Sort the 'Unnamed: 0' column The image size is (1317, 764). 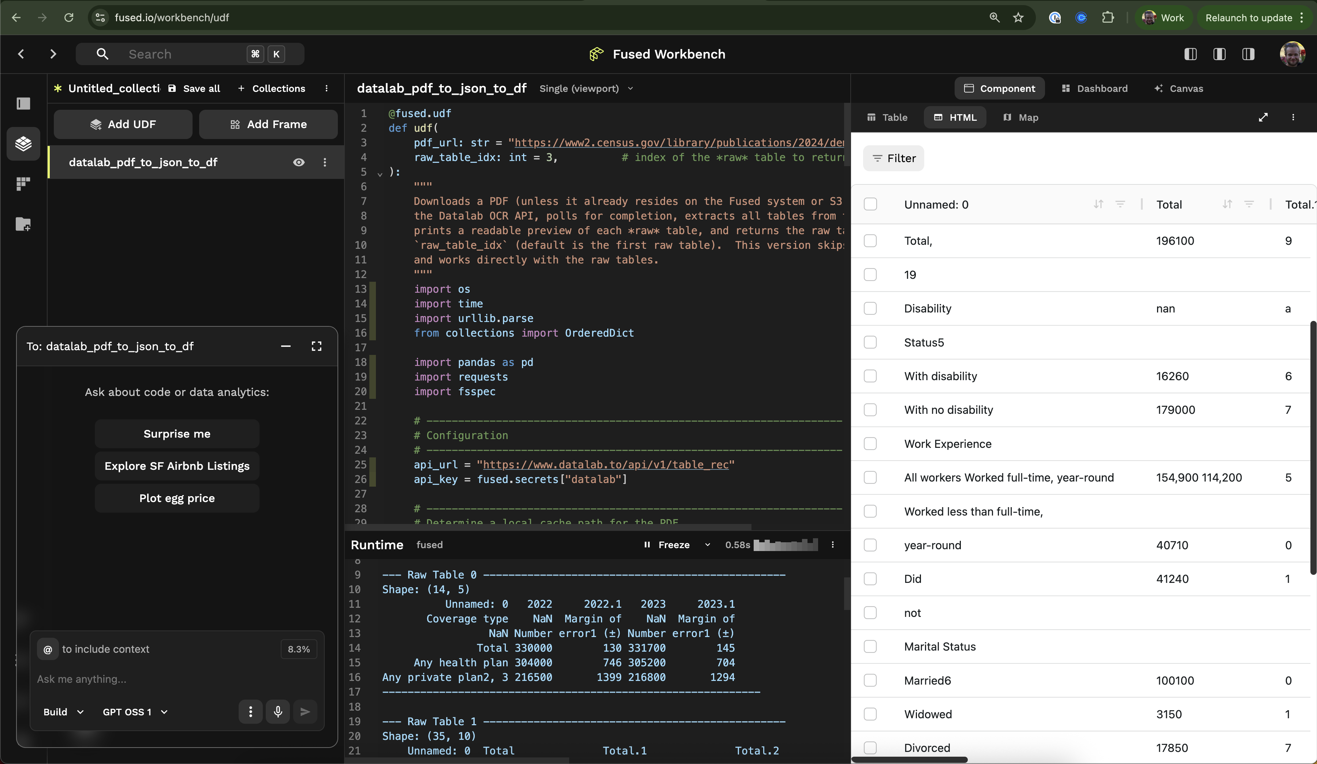pos(1098,204)
